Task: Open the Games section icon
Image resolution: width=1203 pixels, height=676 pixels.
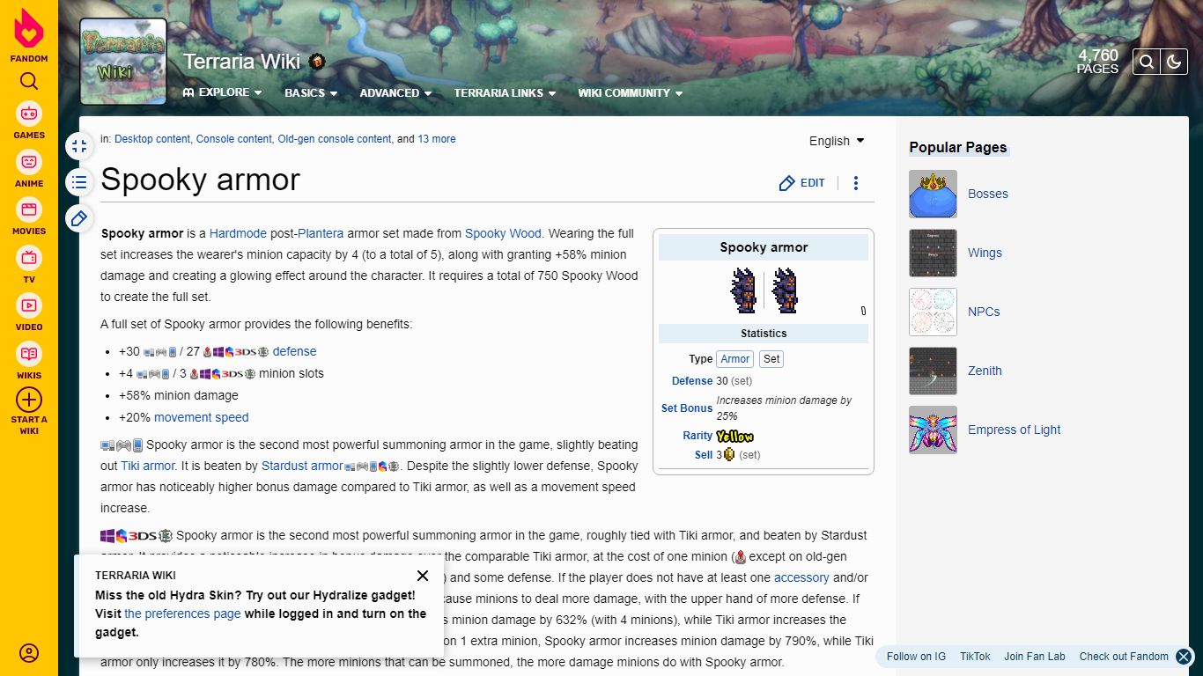Action: [x=29, y=114]
